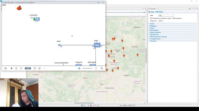Expand the Тайлы section
The image size is (199, 111).
(173, 24)
